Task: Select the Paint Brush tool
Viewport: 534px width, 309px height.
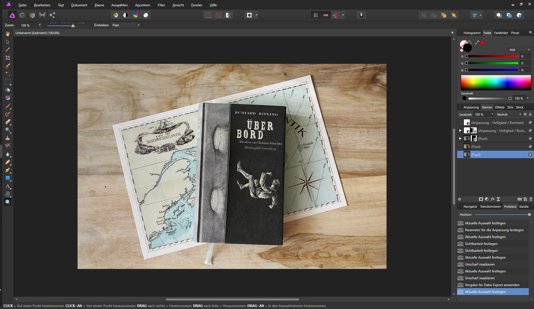Action: 8,106
